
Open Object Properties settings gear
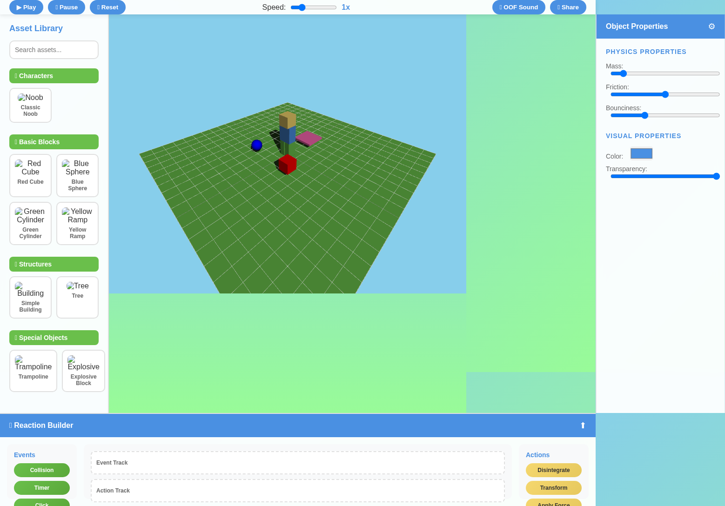point(711,27)
